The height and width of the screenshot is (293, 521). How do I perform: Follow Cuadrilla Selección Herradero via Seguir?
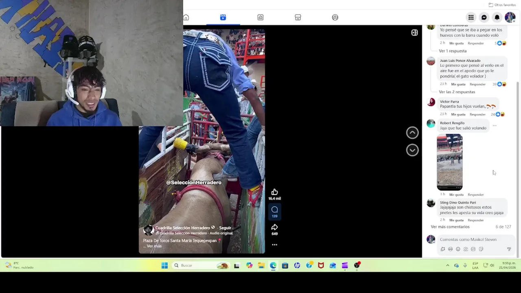225,228
